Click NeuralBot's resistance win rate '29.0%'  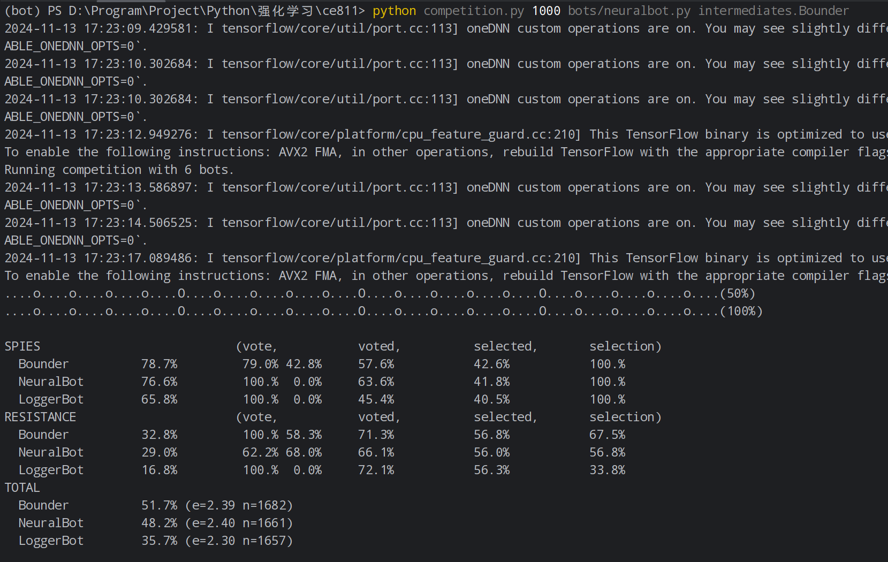pyautogui.click(x=160, y=452)
